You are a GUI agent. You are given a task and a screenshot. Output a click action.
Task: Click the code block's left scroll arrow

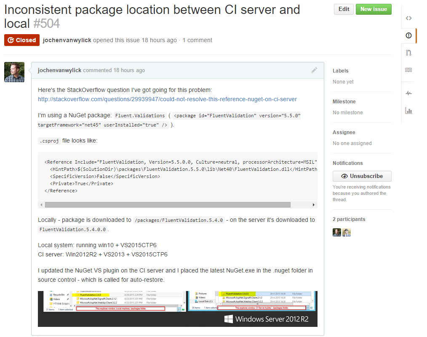tap(41, 205)
